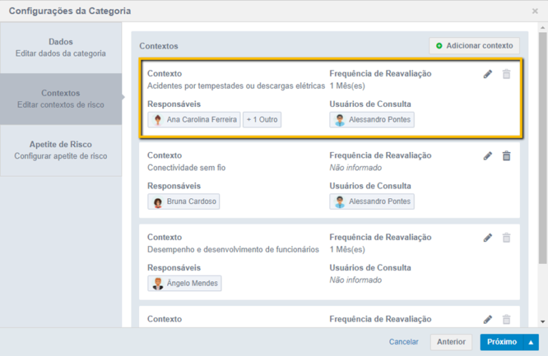The height and width of the screenshot is (356, 548).
Task: Click Adicionar contexto button
Action: tap(474, 46)
